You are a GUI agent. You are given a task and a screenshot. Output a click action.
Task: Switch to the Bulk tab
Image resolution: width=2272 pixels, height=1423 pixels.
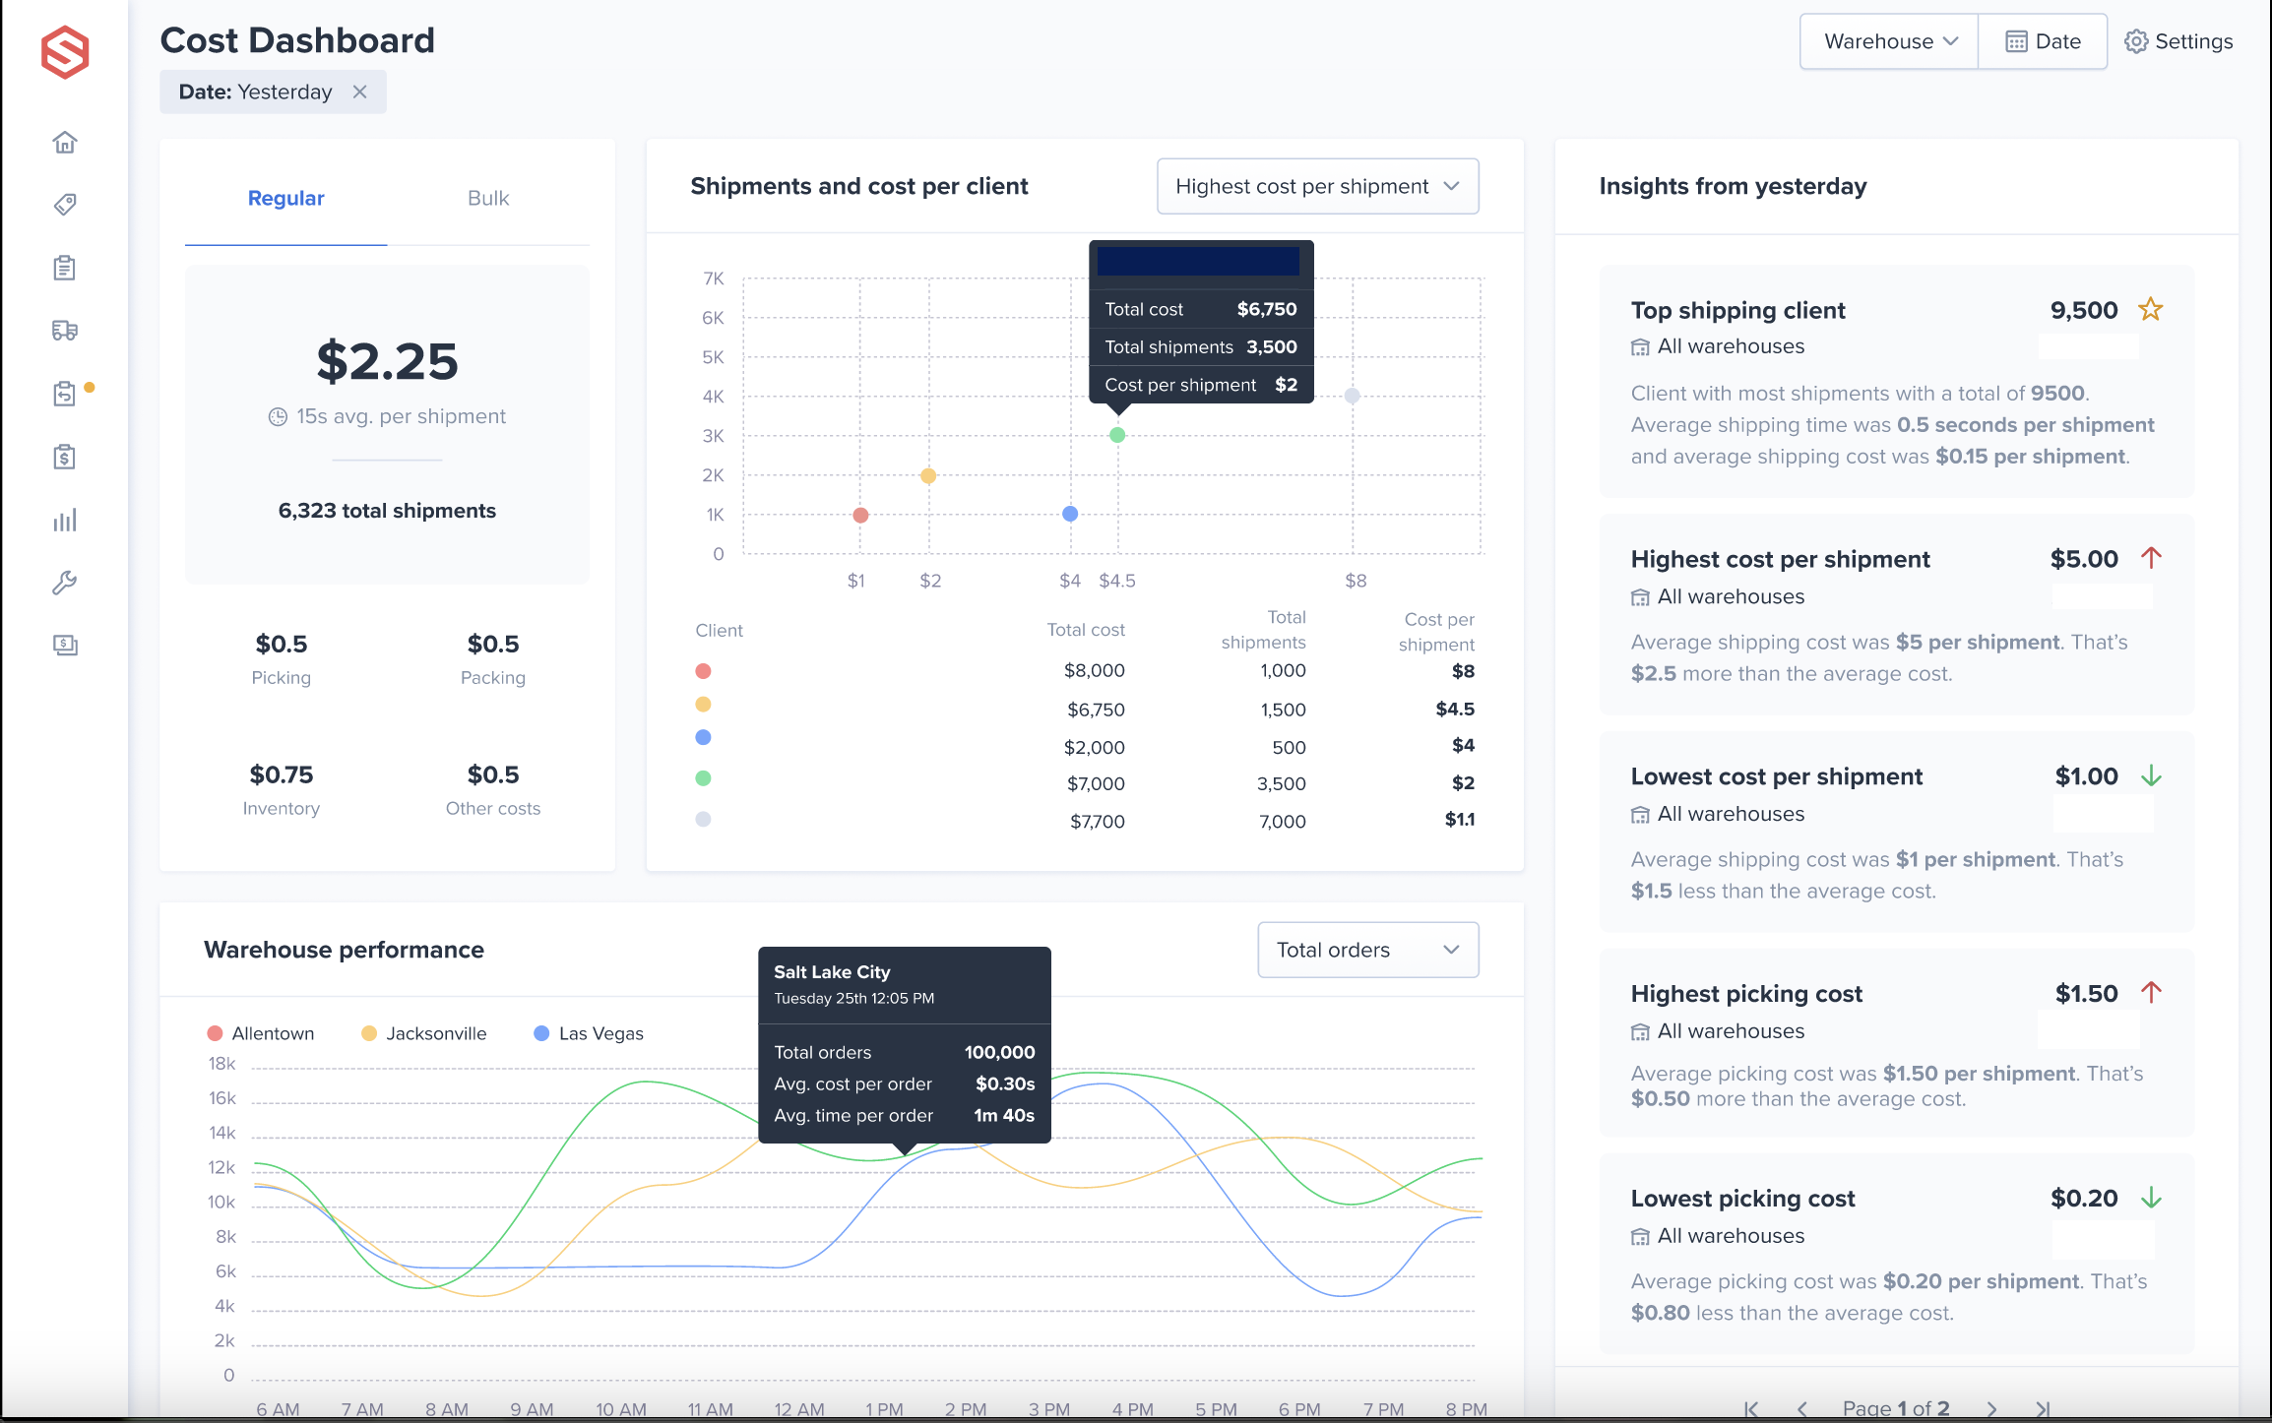(488, 198)
